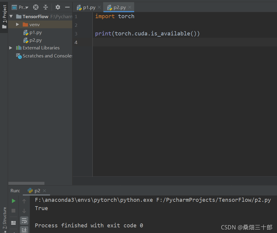Toggle the Structure side tool window
This screenshot has width=277, height=233.
4,218
